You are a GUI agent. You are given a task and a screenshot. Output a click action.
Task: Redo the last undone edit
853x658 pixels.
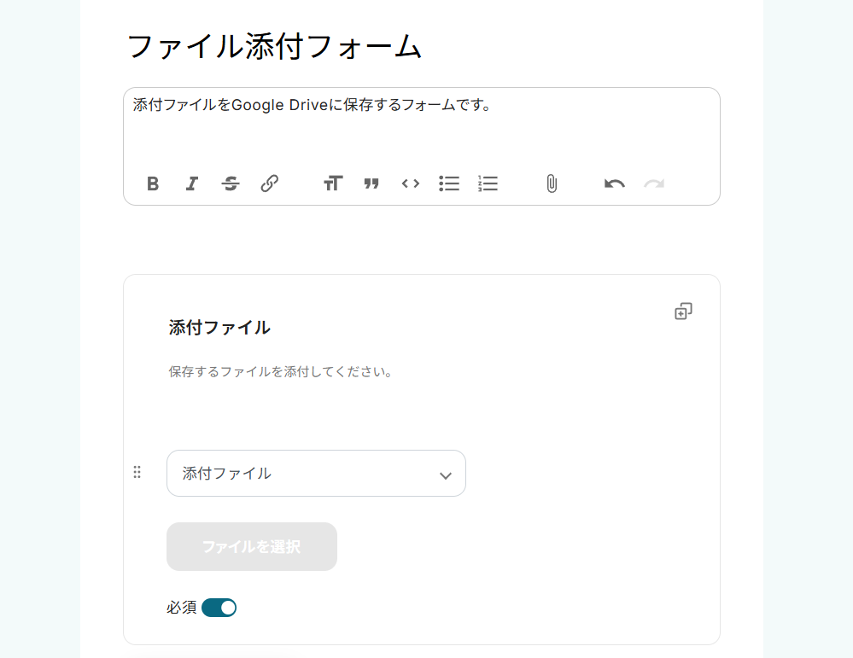pos(654,183)
